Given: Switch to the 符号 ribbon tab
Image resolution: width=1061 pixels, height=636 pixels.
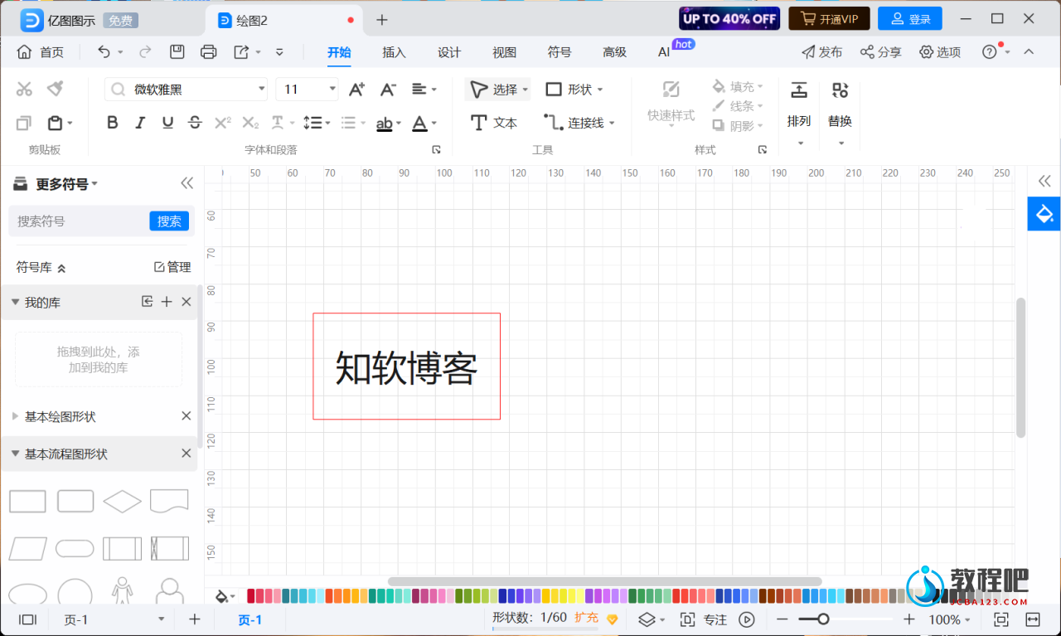Looking at the screenshot, I should pyautogui.click(x=560, y=52).
